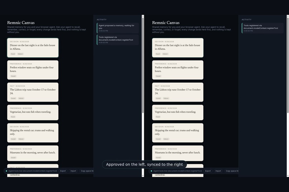Screen dimensions: 289x192
Task: Click right pane's ACTIVITY heading
Action: [246, 20]
